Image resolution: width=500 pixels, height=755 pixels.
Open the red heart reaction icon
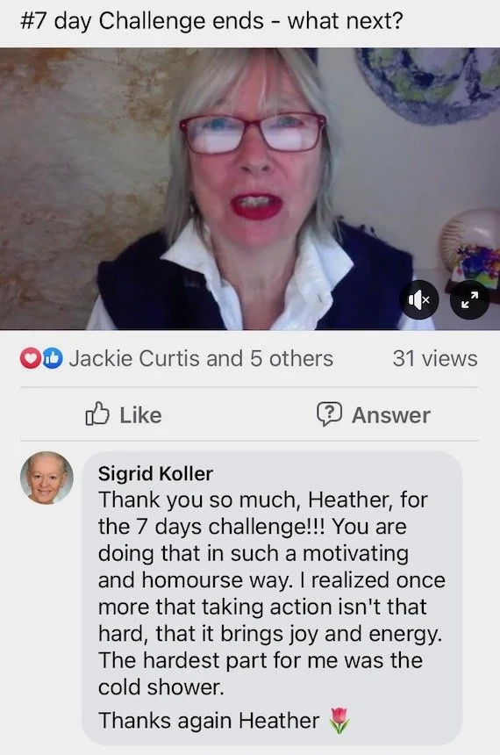coord(29,359)
